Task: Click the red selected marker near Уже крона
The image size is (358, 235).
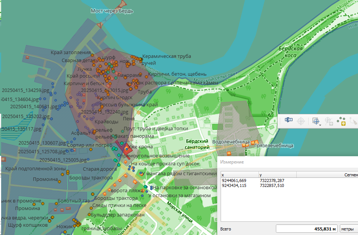Action: (x=126, y=149)
